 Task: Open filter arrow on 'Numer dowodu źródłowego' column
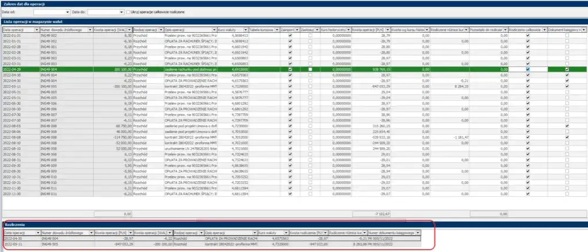coord(90,29)
